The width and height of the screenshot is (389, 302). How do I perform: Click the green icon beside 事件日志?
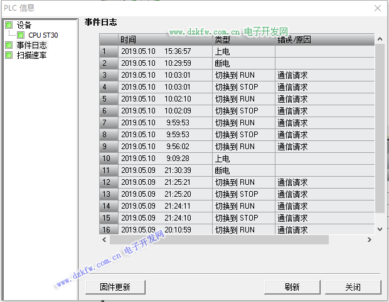coord(9,45)
